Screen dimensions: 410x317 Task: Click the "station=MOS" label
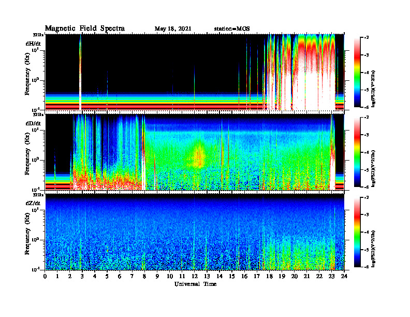[x=232, y=29]
